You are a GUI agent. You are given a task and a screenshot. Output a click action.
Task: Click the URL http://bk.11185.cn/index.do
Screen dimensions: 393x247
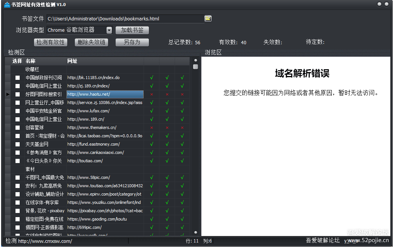(93, 78)
